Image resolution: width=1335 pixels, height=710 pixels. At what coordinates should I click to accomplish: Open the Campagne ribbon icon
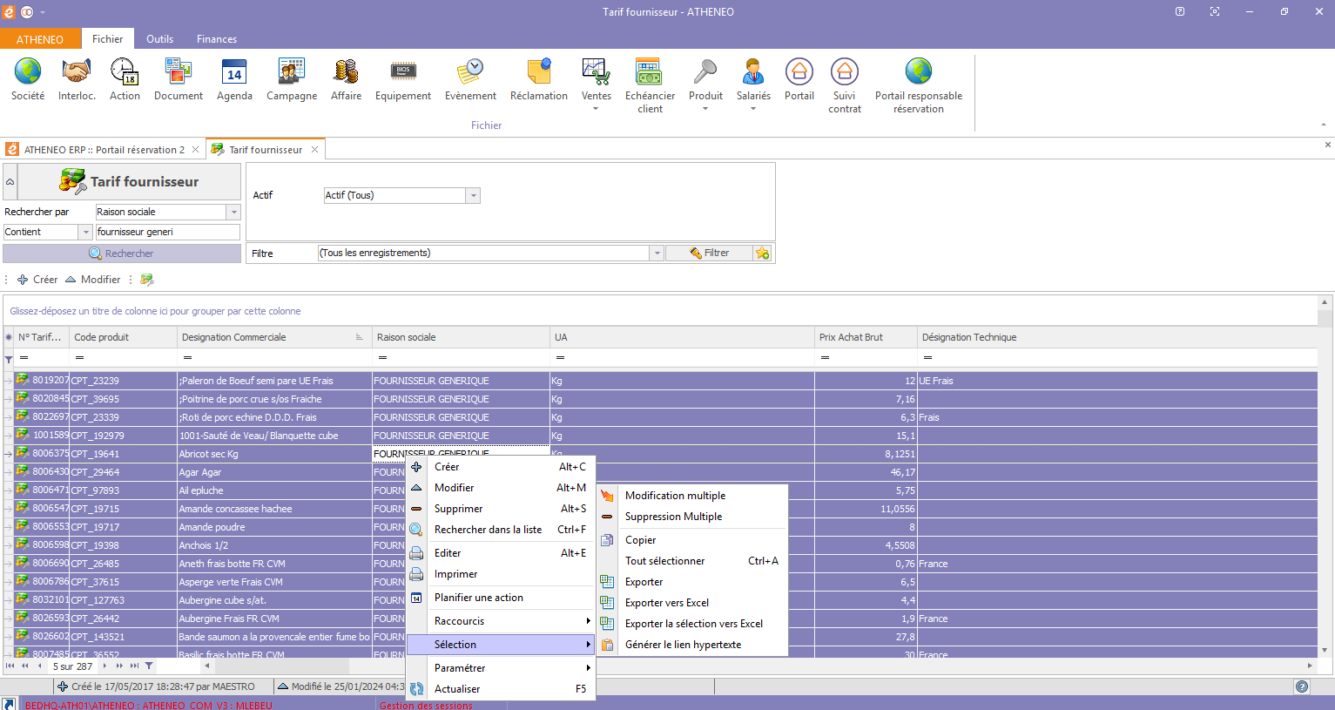click(291, 72)
